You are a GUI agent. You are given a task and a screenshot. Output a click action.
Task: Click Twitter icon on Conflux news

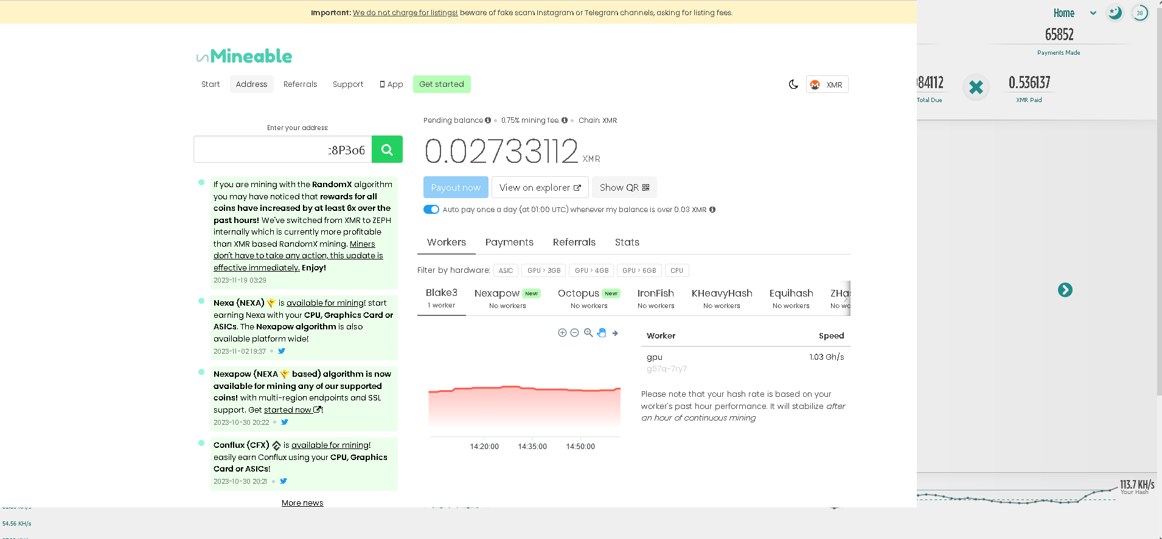pyautogui.click(x=284, y=481)
